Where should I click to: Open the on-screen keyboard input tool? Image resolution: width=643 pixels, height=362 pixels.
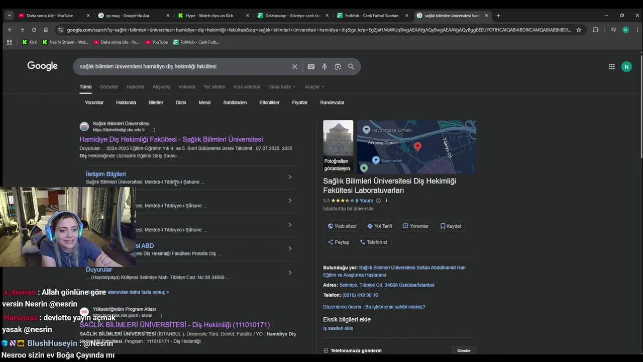[311, 66]
